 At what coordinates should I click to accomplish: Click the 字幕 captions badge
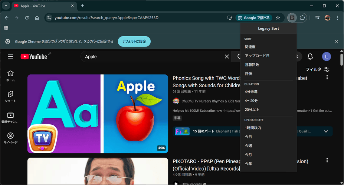coord(177,118)
